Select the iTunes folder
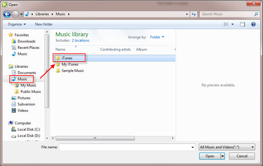This screenshot has height=166, width=263. (x=67, y=58)
